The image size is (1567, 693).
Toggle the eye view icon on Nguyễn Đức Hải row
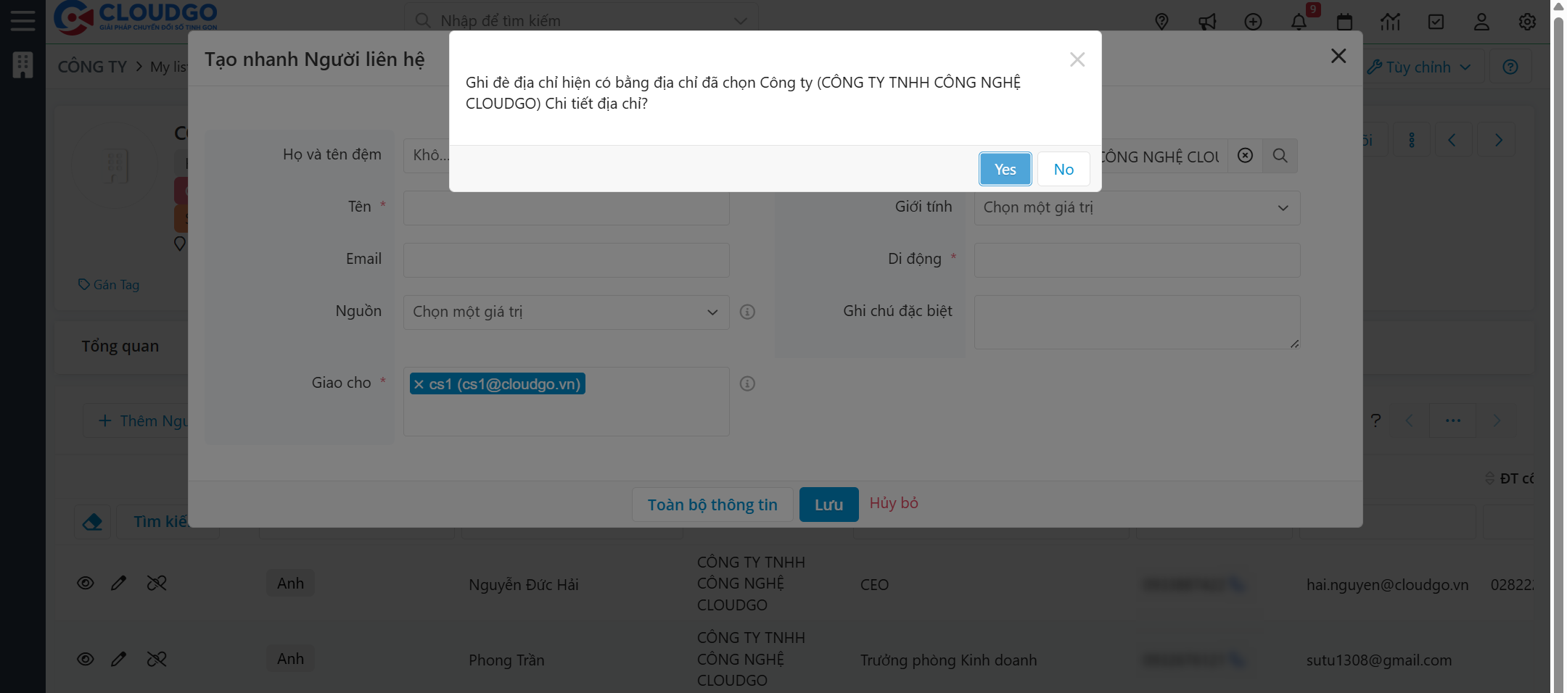click(x=85, y=583)
